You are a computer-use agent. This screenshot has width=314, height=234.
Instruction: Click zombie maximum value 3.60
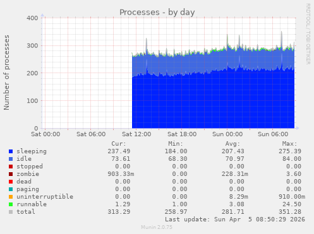pyautogui.click(x=294, y=174)
